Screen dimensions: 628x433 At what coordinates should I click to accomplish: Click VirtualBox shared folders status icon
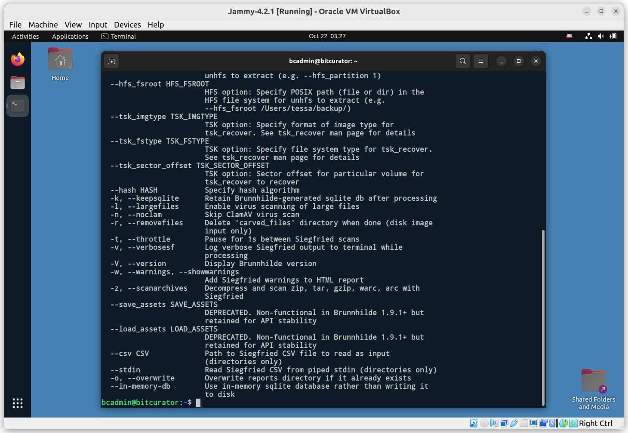tap(524, 423)
